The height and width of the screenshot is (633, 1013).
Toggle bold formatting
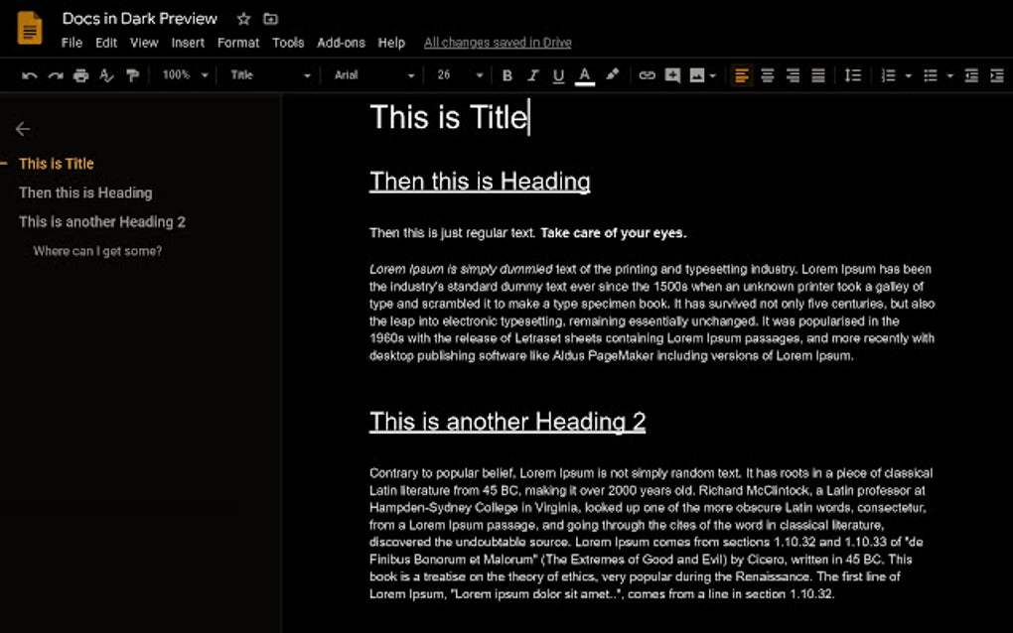[506, 74]
